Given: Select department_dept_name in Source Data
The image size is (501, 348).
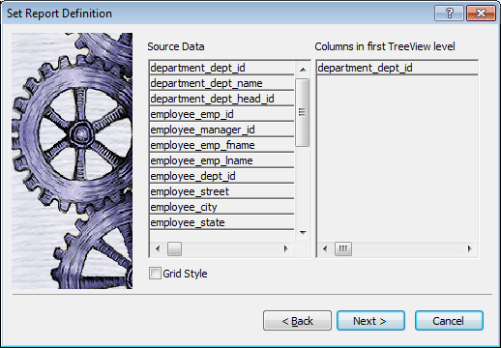Looking at the screenshot, I should (221, 83).
